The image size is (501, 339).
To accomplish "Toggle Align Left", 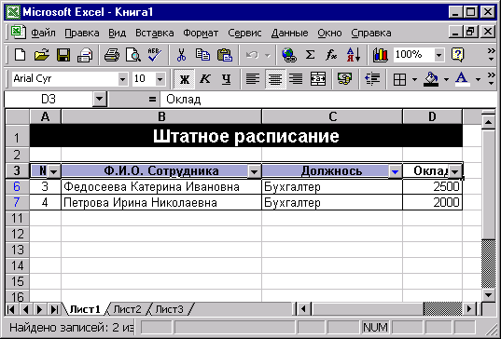I will (x=253, y=79).
